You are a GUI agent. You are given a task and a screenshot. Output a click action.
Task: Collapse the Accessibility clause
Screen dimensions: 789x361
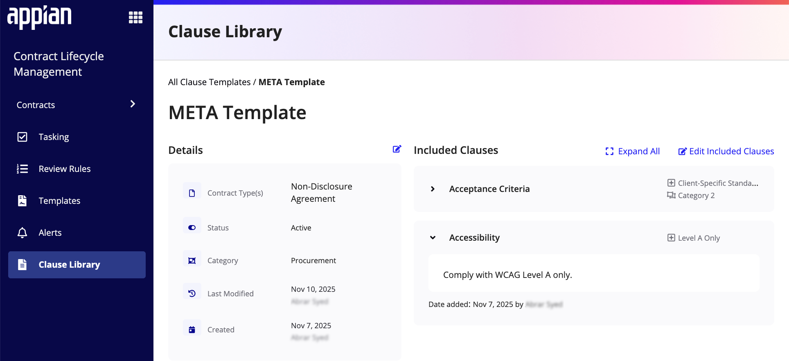[x=433, y=237]
